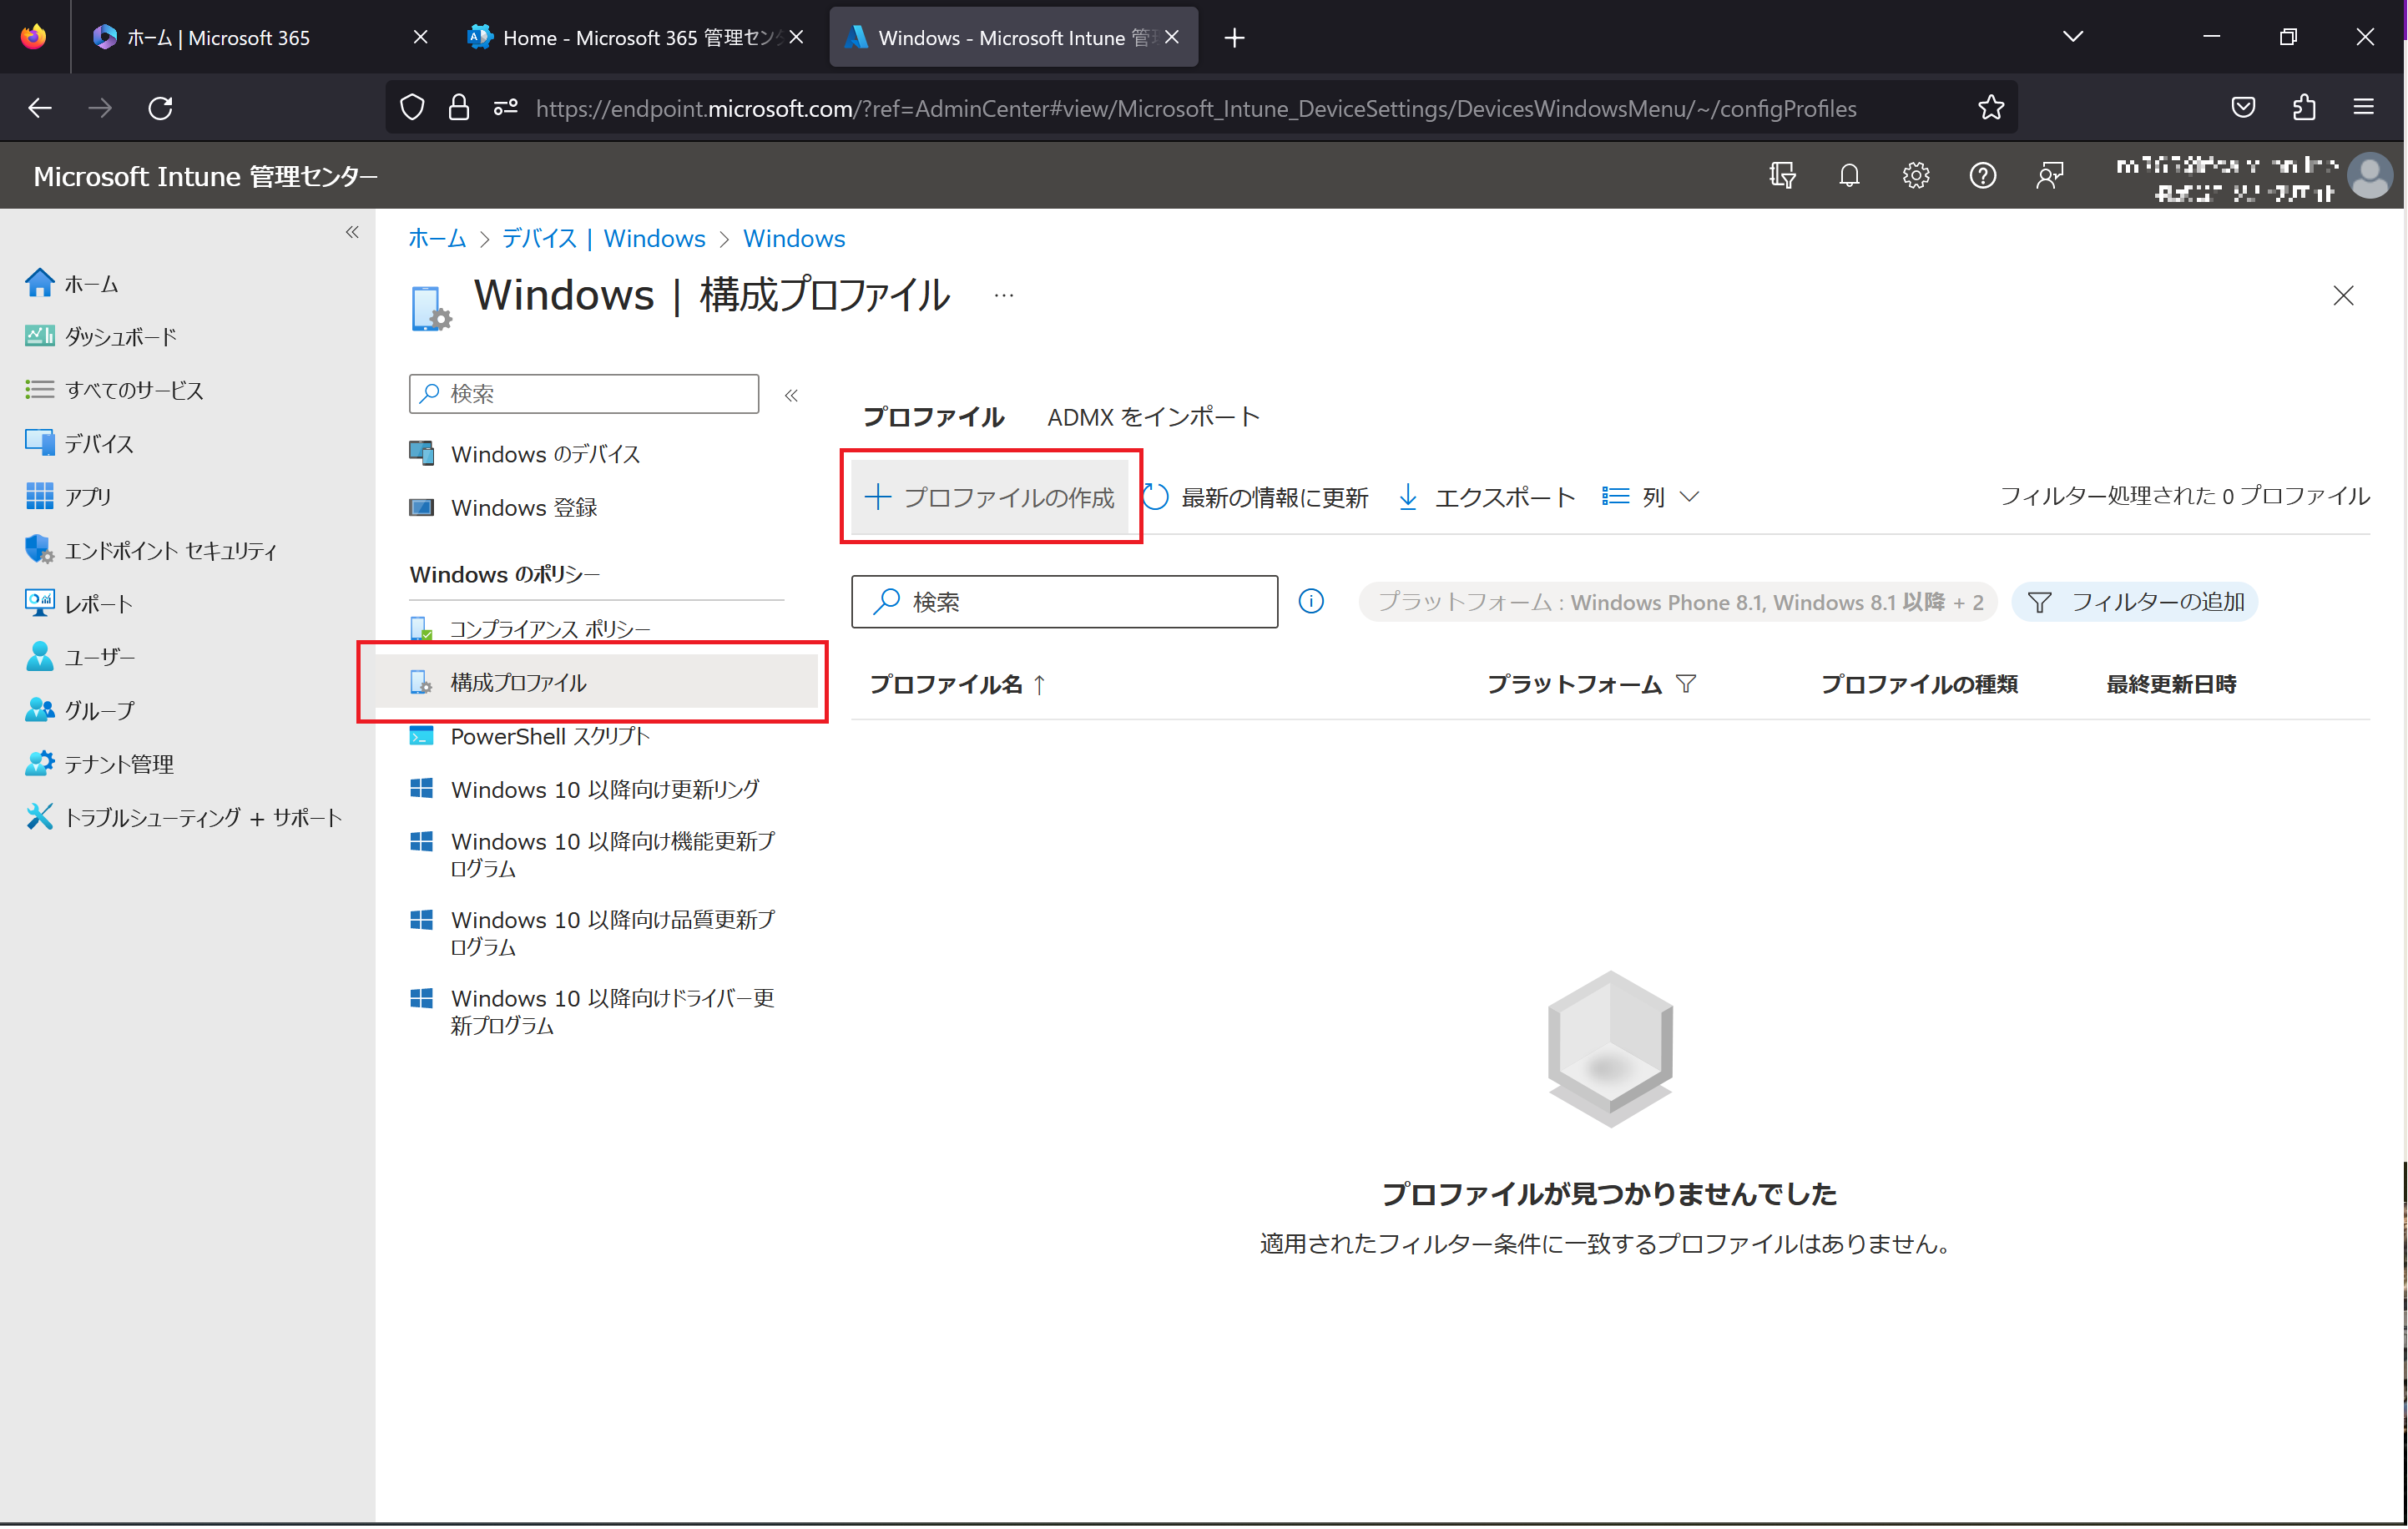The image size is (2408, 1529).
Task: Click エクスポート button
Action: [1487, 497]
